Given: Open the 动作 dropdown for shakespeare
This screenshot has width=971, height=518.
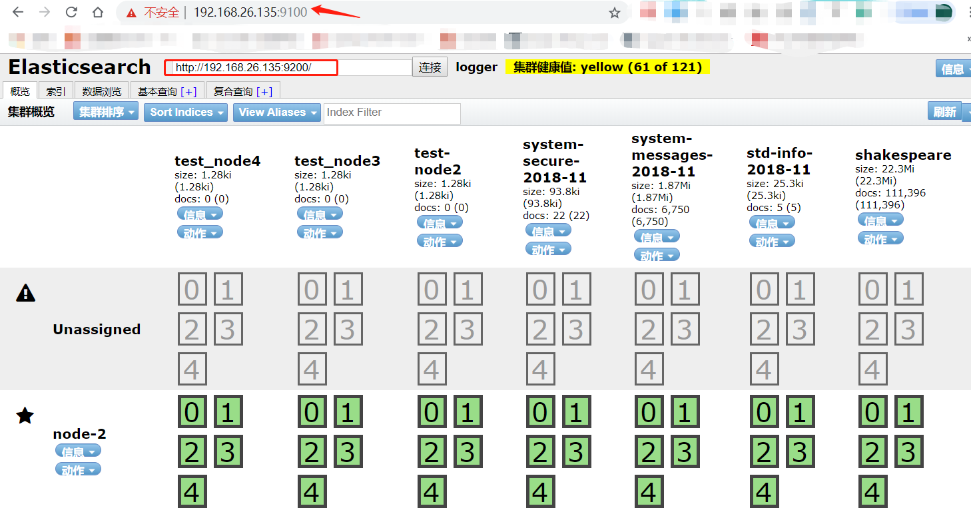Looking at the screenshot, I should [x=880, y=238].
